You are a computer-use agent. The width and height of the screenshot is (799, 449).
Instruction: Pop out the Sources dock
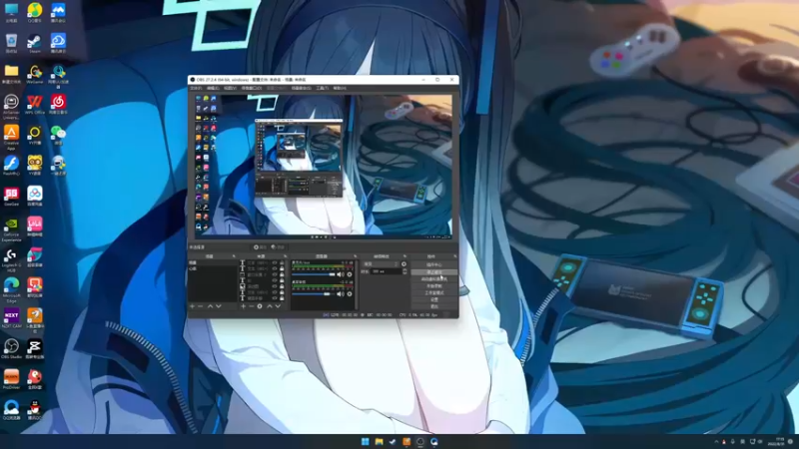pyautogui.click(x=286, y=256)
